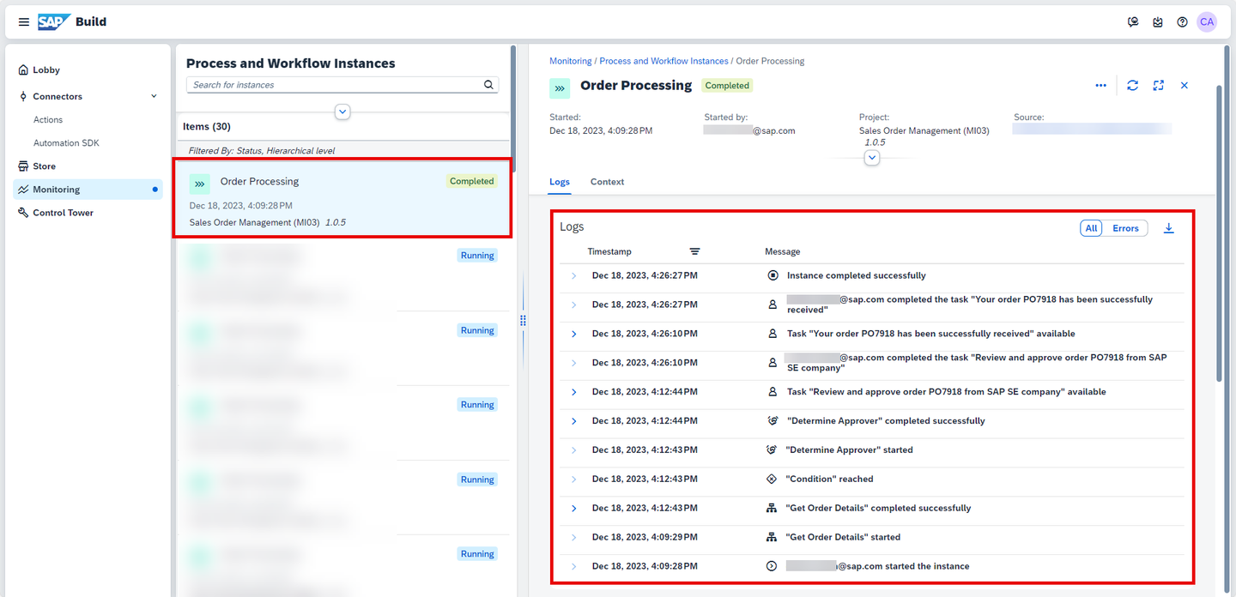Open Process and Workflow Instances breadcrumb
Image resolution: width=1236 pixels, height=597 pixels.
click(663, 61)
